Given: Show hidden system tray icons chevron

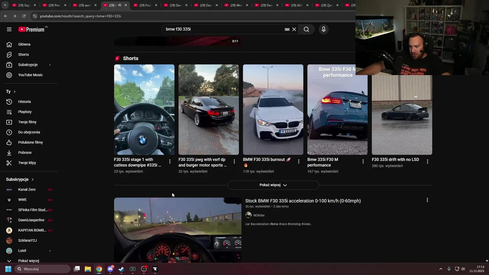Looking at the screenshot, I should pos(440,269).
